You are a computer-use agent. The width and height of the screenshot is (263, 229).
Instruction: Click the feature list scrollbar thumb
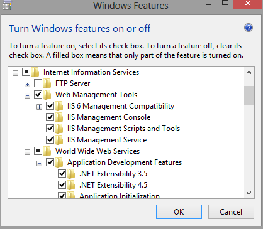(249, 95)
